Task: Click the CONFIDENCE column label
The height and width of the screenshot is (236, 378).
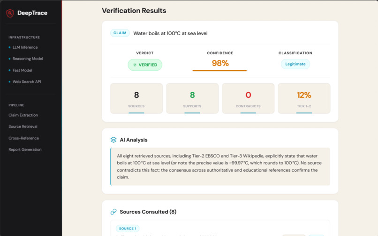Action: point(220,53)
